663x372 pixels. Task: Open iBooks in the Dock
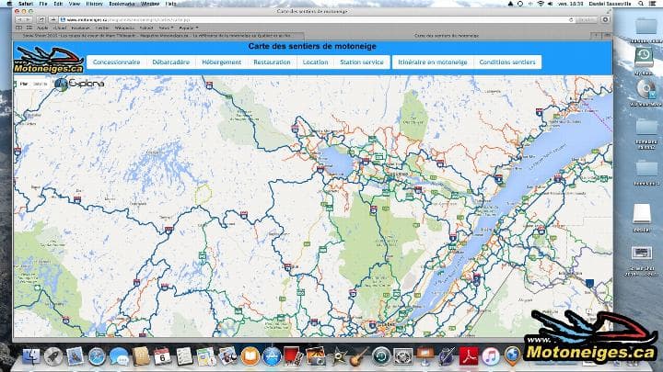coord(250,356)
